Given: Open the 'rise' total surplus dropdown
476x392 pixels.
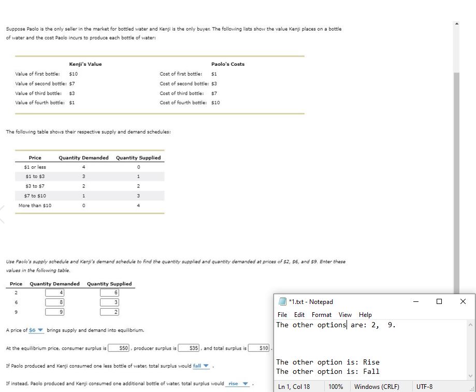Looking at the screenshot, I should click(x=238, y=384).
